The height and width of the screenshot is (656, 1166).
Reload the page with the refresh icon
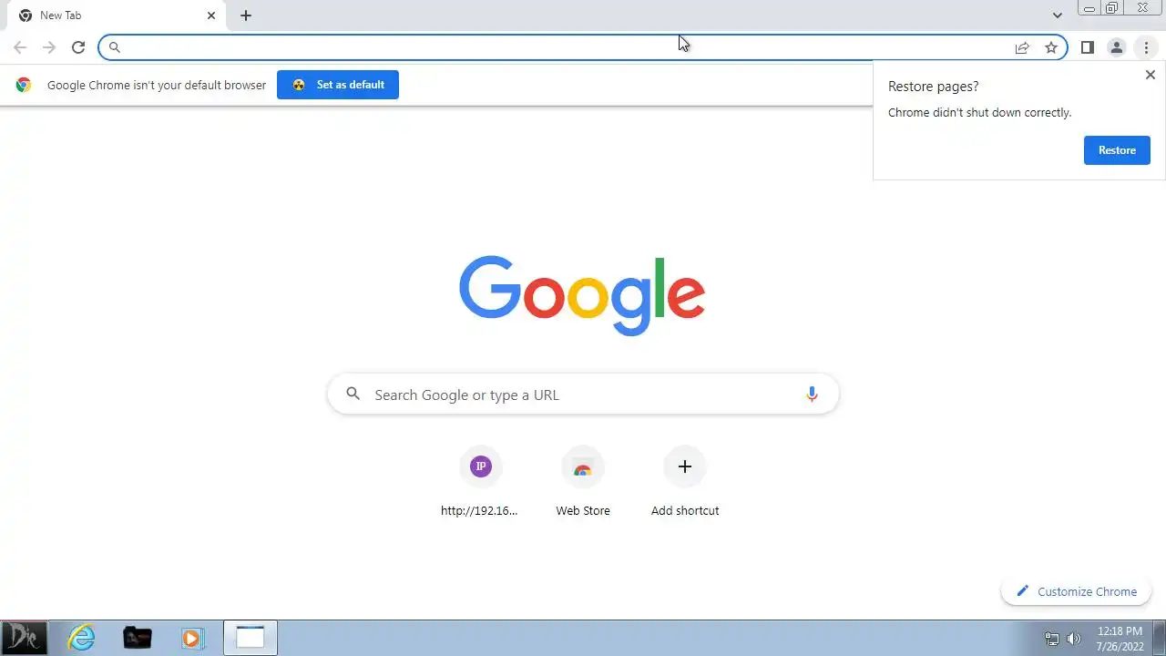click(x=78, y=47)
